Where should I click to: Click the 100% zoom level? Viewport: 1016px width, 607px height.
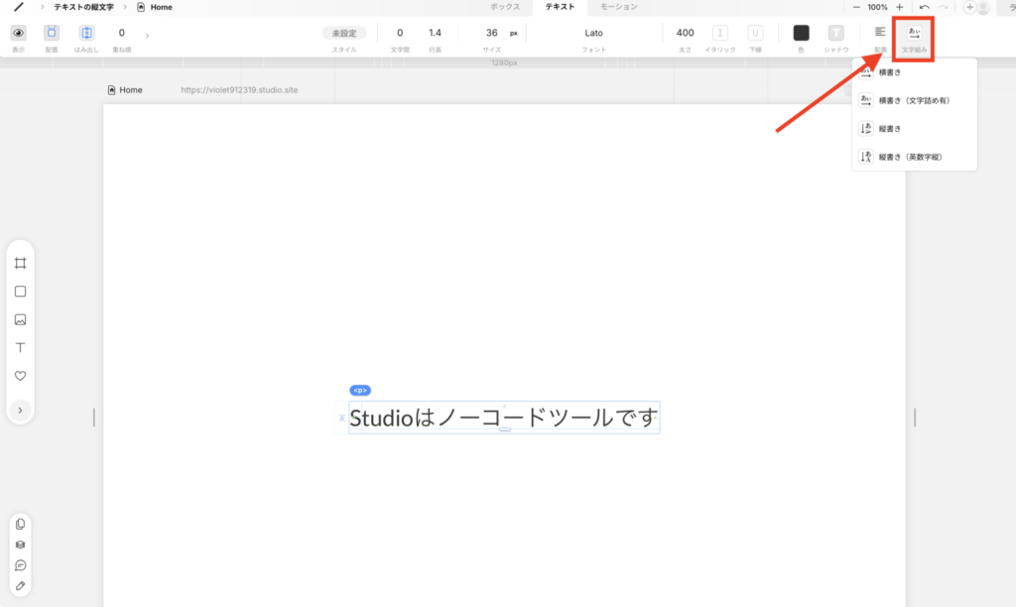pyautogui.click(x=877, y=7)
